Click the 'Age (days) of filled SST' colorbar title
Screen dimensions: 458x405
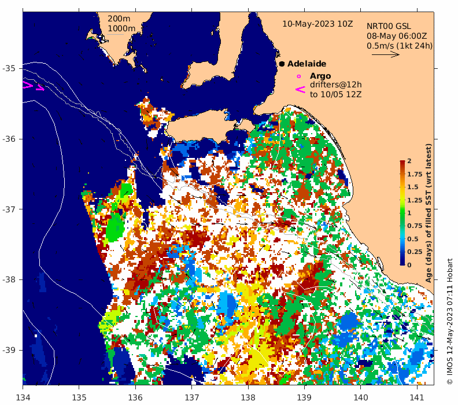click(x=429, y=213)
